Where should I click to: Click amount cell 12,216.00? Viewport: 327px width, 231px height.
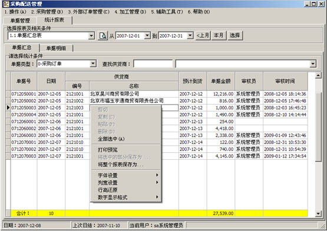pyautogui.click(x=221, y=94)
